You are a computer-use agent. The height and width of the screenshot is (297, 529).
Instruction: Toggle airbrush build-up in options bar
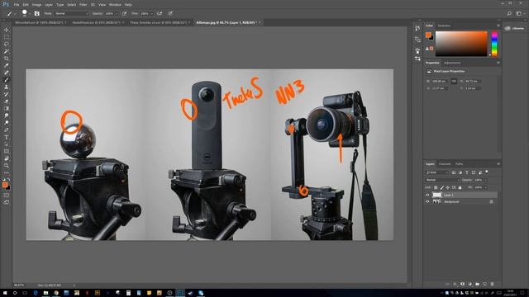coord(160,13)
